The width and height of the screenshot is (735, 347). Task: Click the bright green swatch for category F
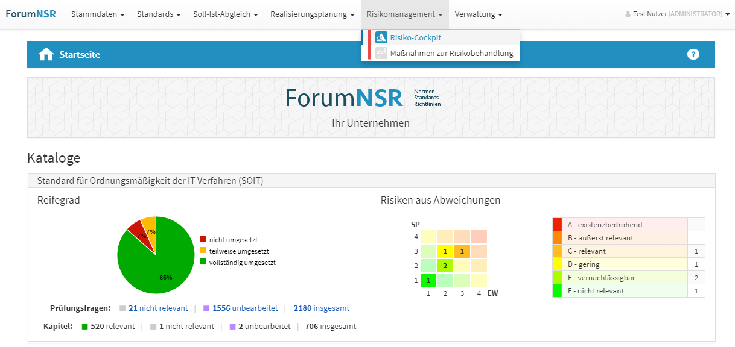pyautogui.click(x=557, y=290)
